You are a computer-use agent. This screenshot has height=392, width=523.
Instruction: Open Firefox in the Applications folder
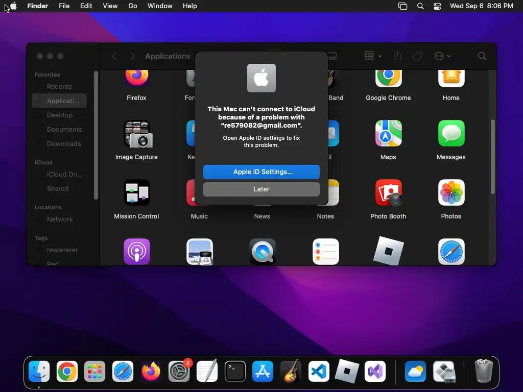136,78
